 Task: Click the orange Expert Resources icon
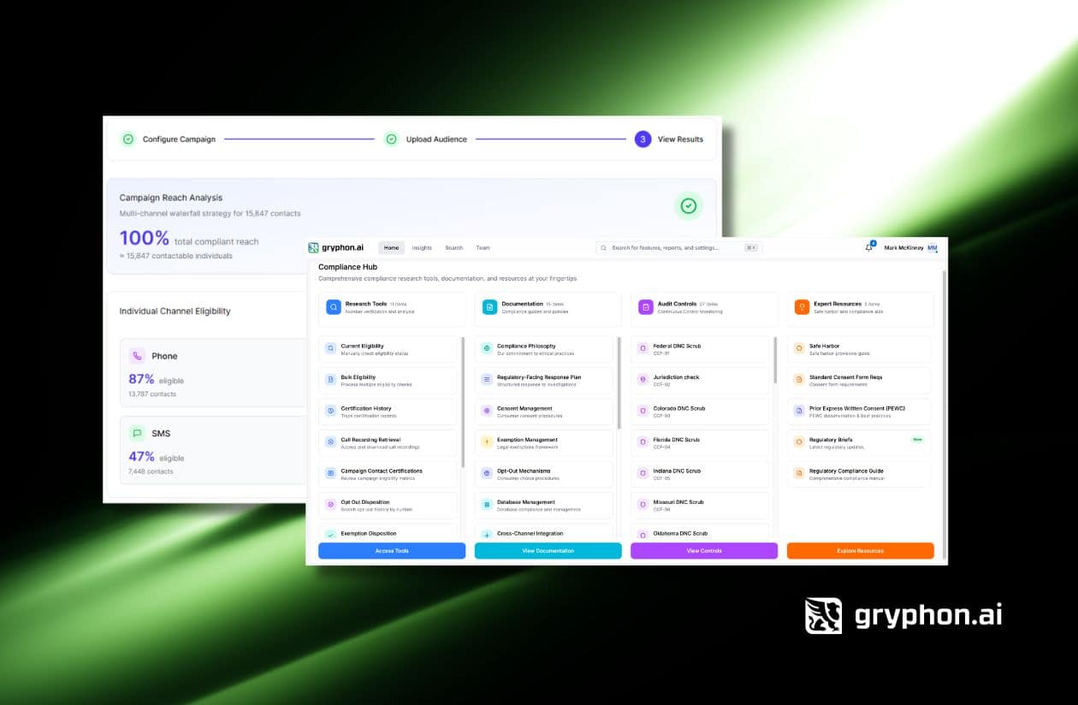click(802, 307)
